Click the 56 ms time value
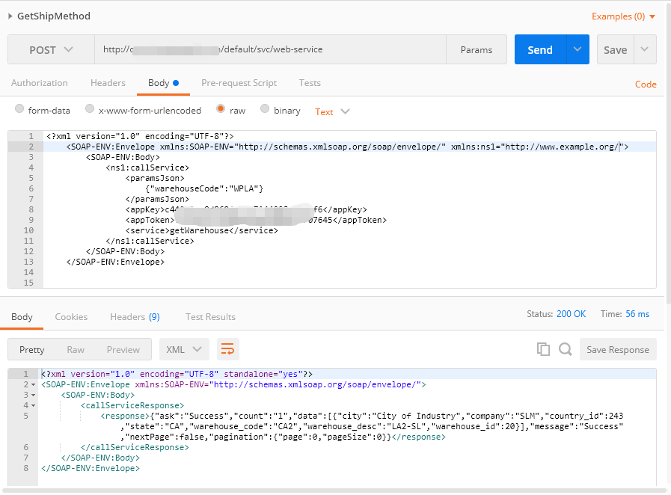This screenshot has width=671, height=495. (637, 314)
